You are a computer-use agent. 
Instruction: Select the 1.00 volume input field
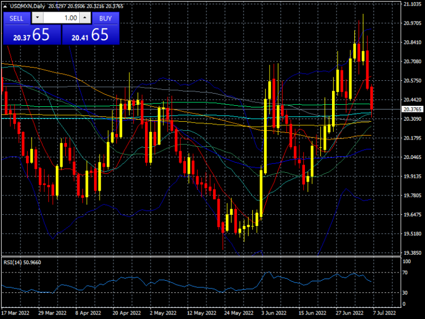61,18
